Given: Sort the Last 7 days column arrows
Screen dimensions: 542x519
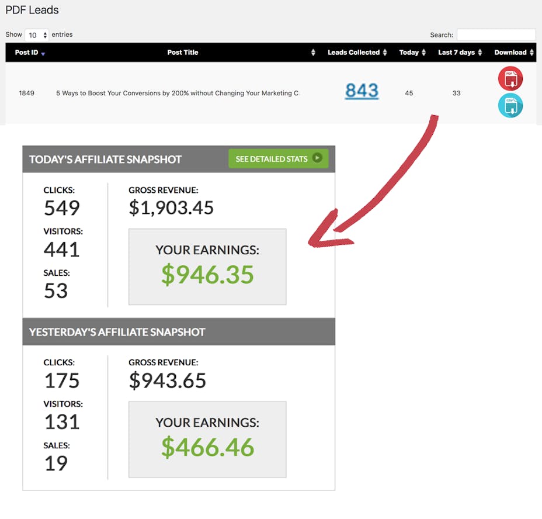Looking at the screenshot, I should pos(480,53).
